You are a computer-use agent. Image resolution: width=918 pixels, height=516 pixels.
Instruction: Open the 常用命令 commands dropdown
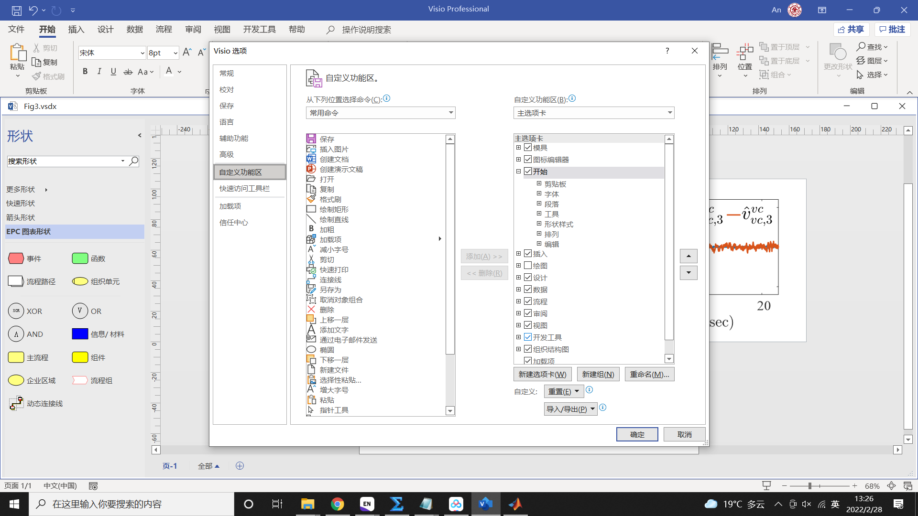point(381,113)
